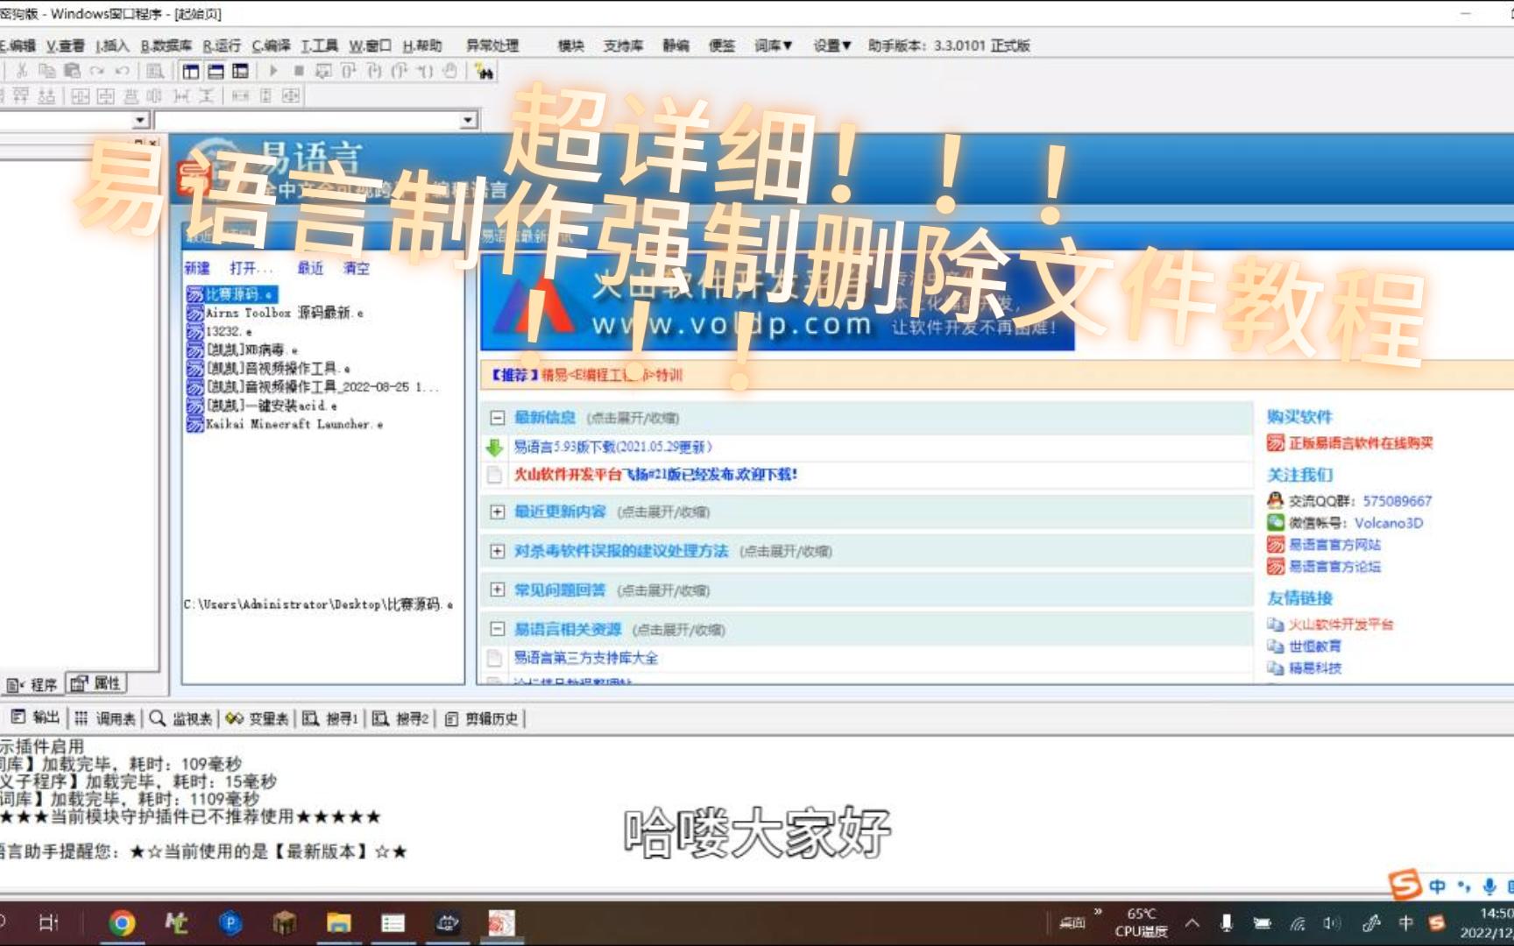
Task: Click the Copy toolbar icon
Action: [47, 71]
